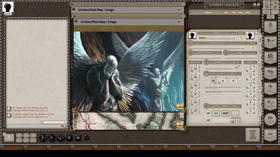Open the AC details icon
Viewport: 280px width, 157px height.
point(206,73)
